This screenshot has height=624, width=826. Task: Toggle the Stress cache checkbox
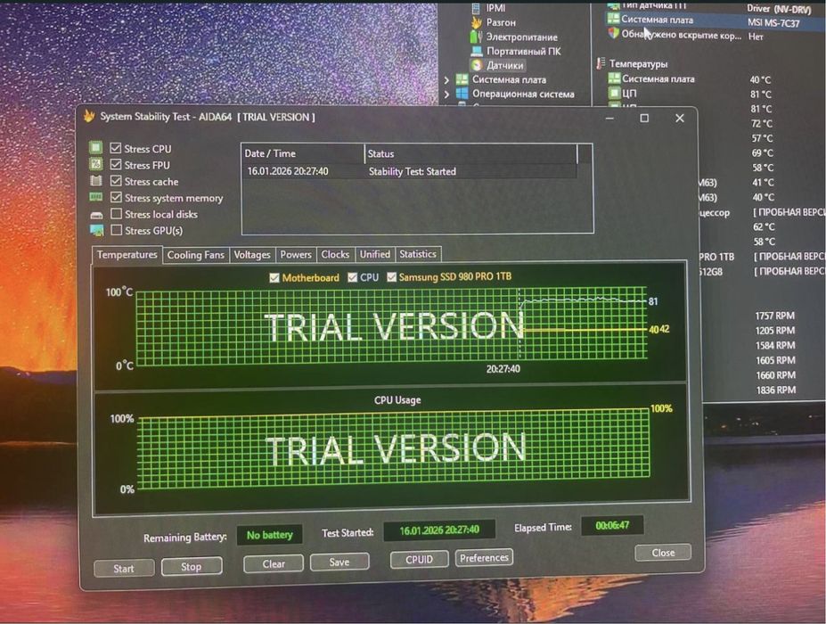[116, 181]
